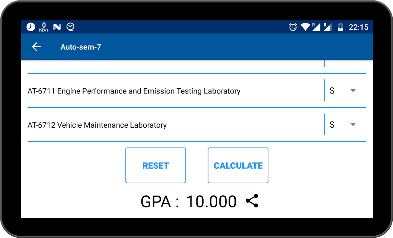The width and height of the screenshot is (393, 238).
Task: Tap the back arrow icon
Action: [36, 47]
